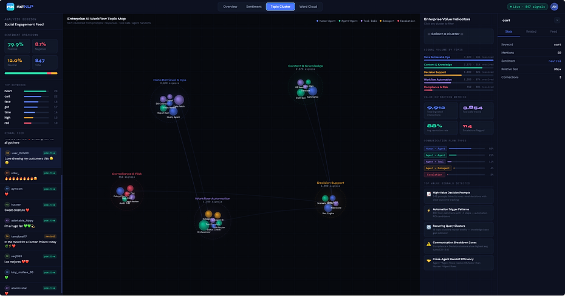Viewport: 565px width, 296px height.
Task: Click the Workflow Automation cluster label
Action: pyautogui.click(x=213, y=198)
